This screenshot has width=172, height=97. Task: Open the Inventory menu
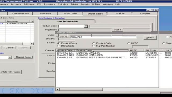[x=49, y=4]
